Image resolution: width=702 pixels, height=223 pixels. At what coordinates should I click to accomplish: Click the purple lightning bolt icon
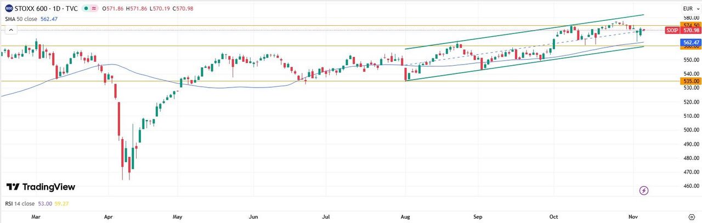644,190
